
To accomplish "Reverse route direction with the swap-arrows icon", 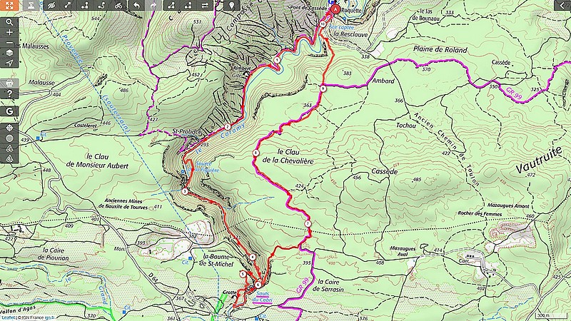I will point(205,5).
